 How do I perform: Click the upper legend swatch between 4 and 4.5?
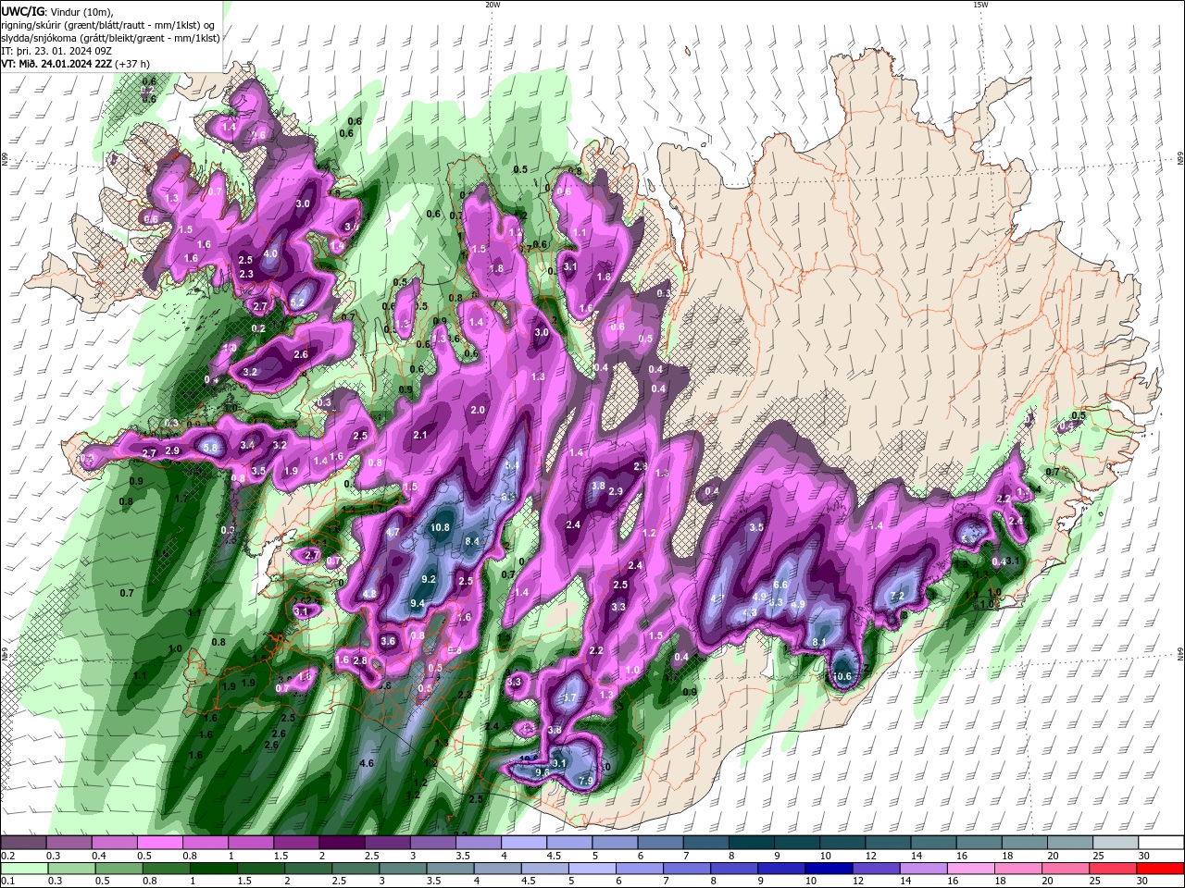click(525, 843)
